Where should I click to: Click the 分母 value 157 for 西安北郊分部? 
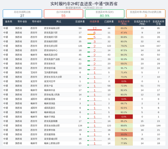[x=158, y=46]
